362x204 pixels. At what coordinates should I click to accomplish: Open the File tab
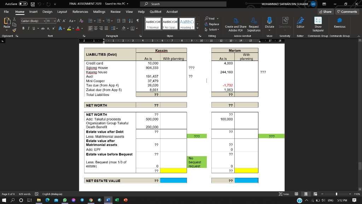coord(6,12)
